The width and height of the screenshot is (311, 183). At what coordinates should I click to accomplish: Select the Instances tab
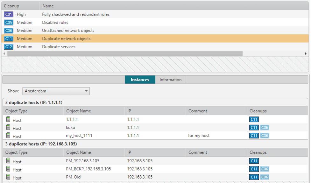click(140, 80)
